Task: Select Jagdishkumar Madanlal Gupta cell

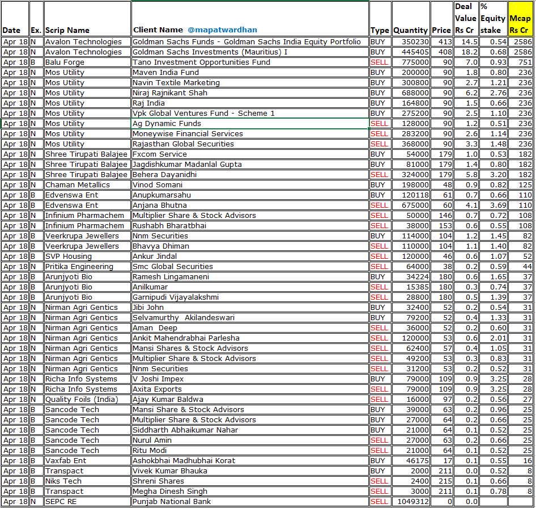Action: [x=250, y=165]
